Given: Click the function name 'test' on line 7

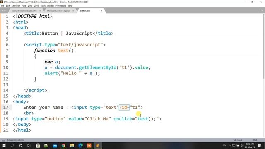Looking at the screenshot, I should tap(63, 50).
